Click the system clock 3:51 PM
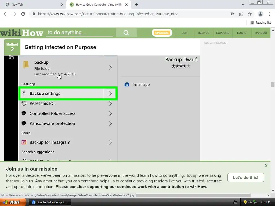This screenshot has width=275, height=206. tap(265, 202)
